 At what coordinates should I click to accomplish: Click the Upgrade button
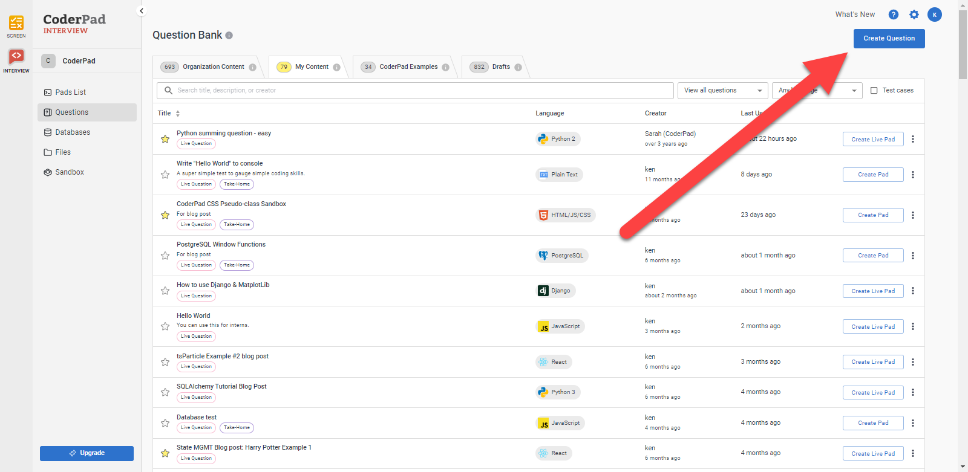[x=87, y=453]
